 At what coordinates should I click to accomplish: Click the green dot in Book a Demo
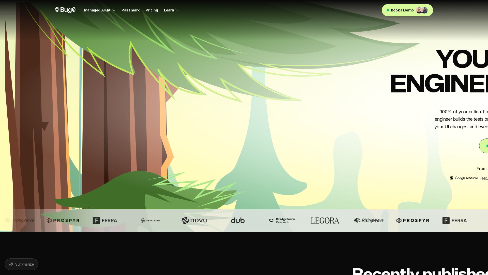click(388, 10)
